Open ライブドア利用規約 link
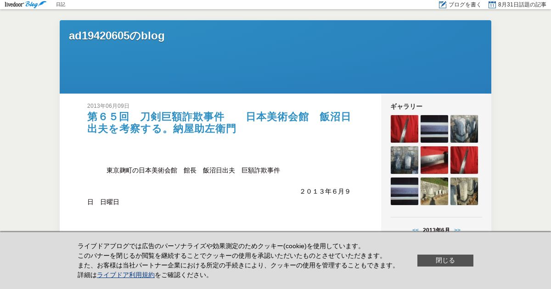This screenshot has height=289, width=551. coord(126,275)
